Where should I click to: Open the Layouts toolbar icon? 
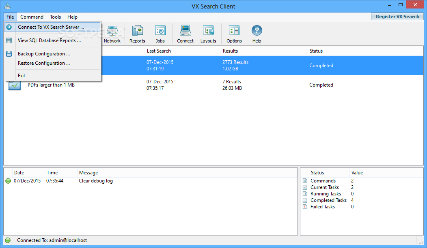[x=208, y=34]
